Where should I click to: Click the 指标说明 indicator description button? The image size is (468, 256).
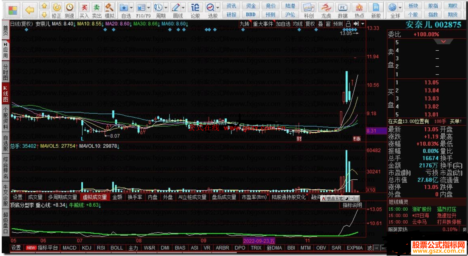click(352, 205)
